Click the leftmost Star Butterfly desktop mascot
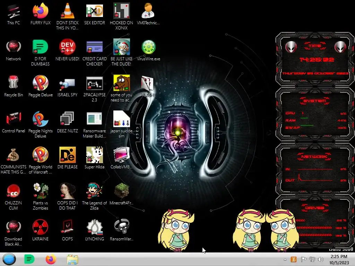Screen dimensions: 355x266 pos(176,230)
